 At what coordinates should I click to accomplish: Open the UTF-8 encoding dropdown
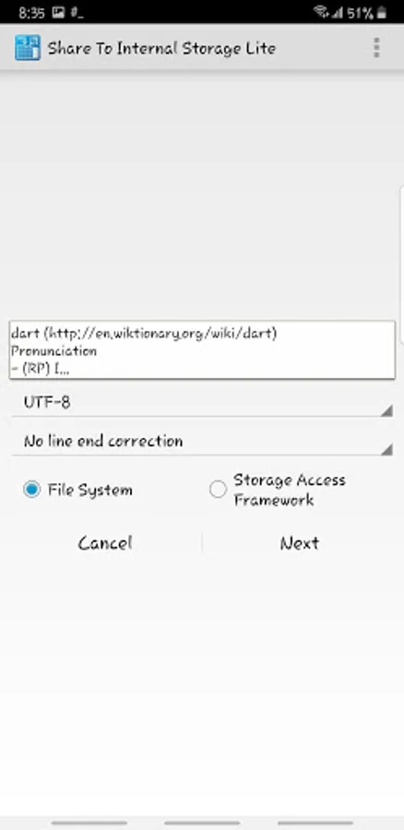tap(202, 402)
